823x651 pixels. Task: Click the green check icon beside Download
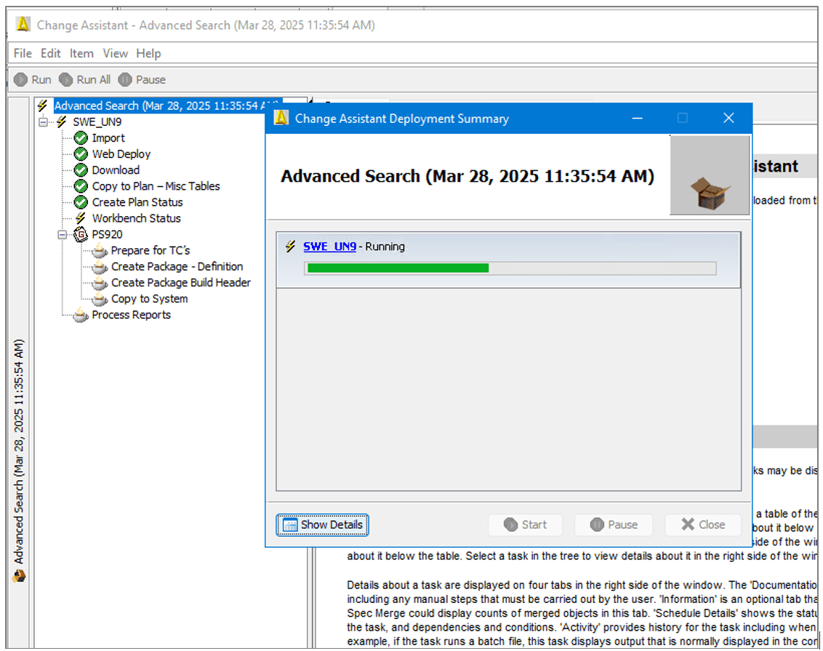coord(81,170)
